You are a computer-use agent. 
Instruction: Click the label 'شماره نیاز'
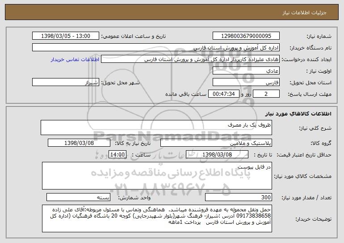(319, 36)
